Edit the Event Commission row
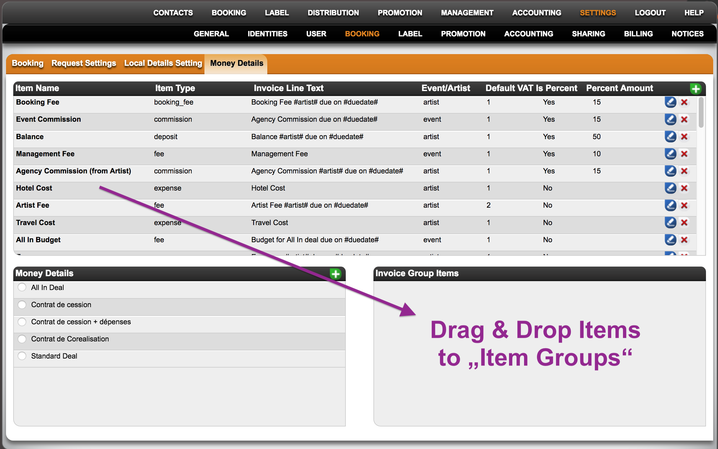 [670, 119]
